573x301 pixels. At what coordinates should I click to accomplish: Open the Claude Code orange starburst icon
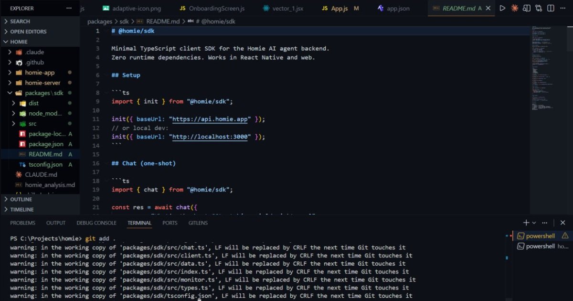[x=514, y=8]
